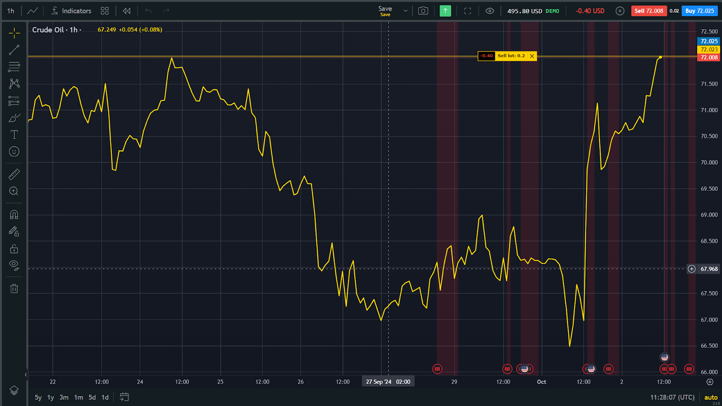Open the go to date calendar
722x406 pixels.
coord(124,397)
